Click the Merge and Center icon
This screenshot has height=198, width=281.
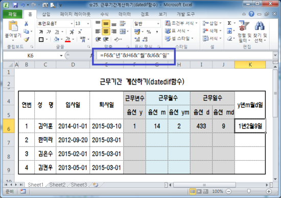tap(123, 32)
